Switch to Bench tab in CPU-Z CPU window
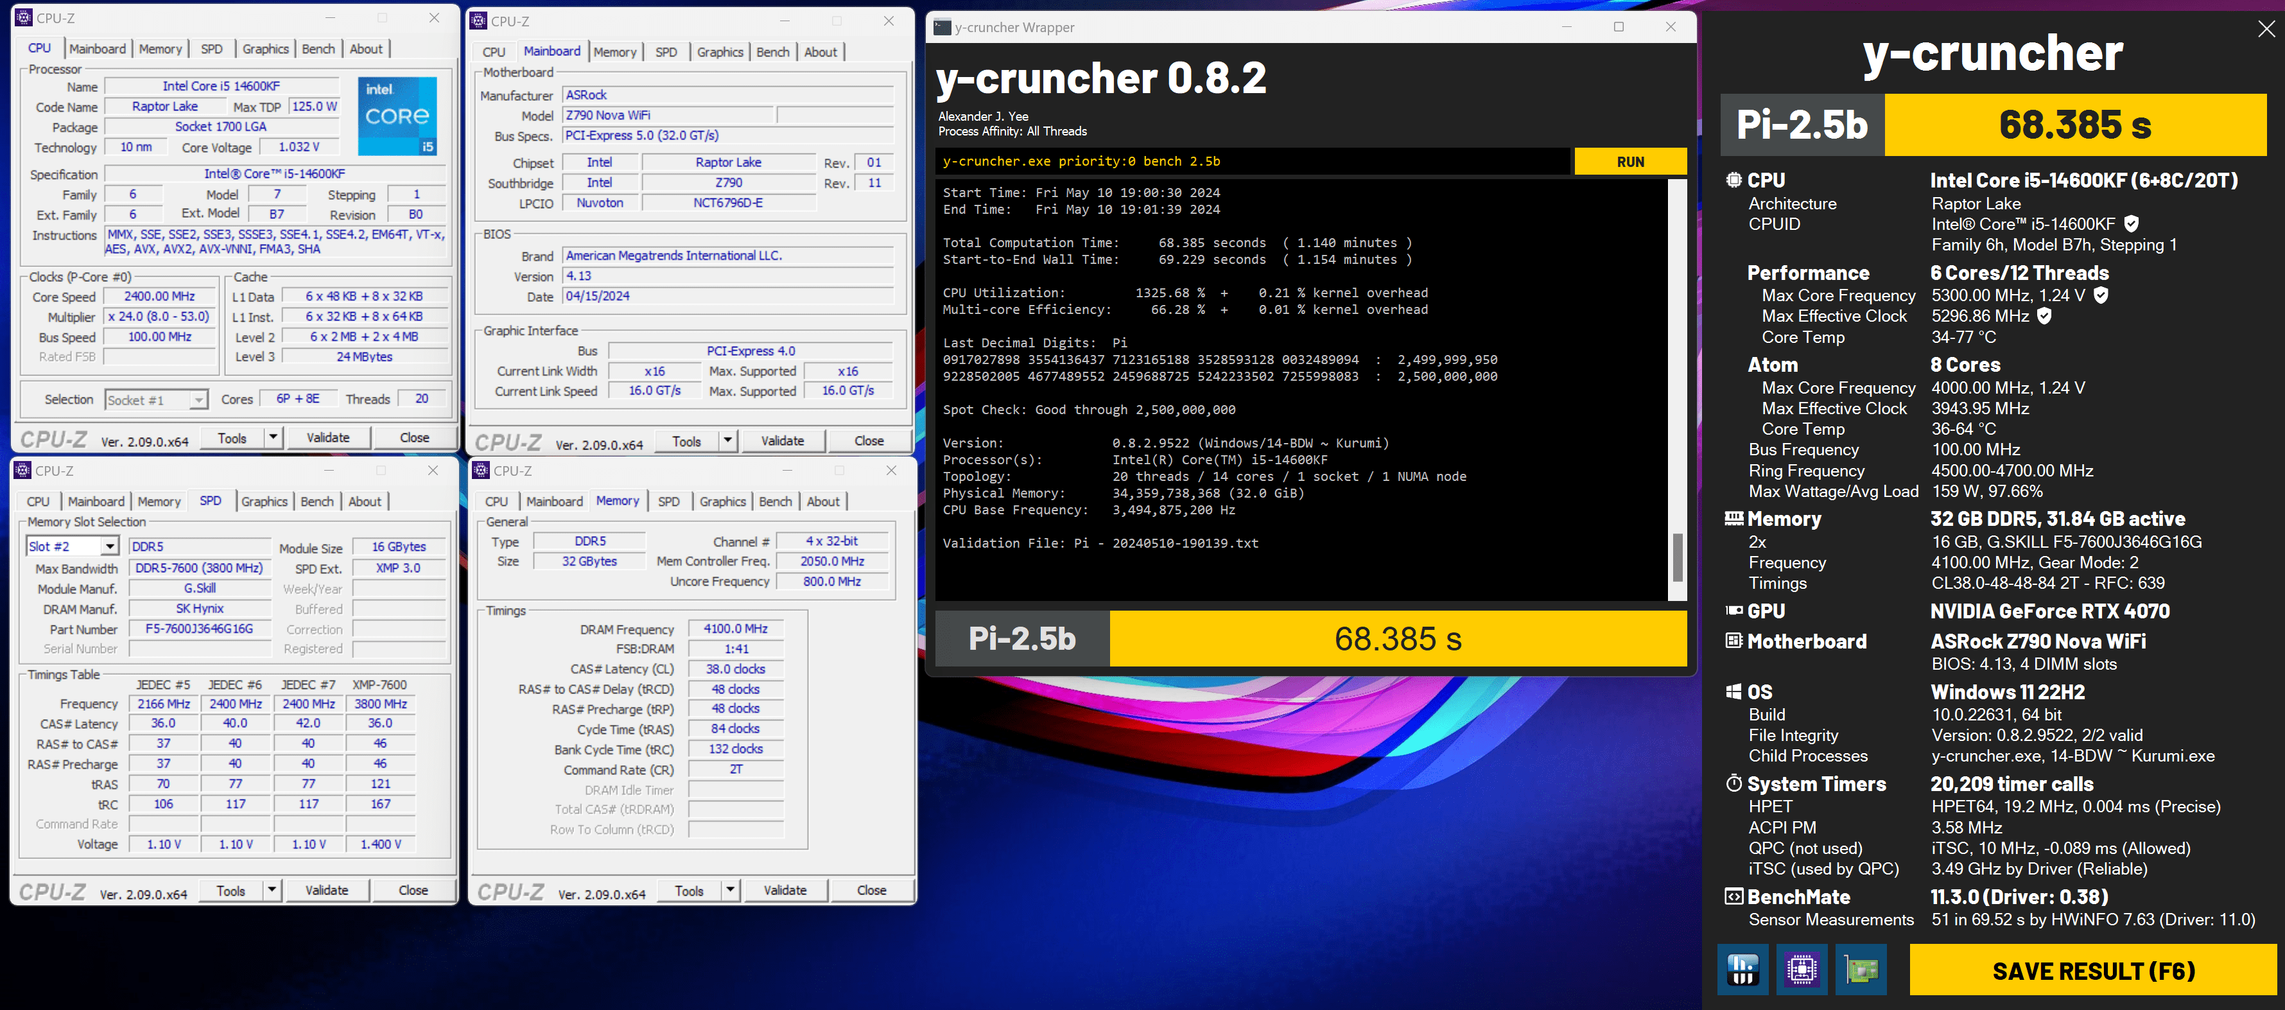The width and height of the screenshot is (2285, 1010). click(x=318, y=49)
